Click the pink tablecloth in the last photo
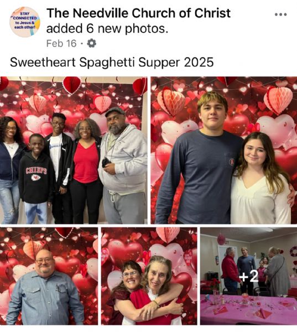This screenshot has width=297, height=332. point(248,309)
